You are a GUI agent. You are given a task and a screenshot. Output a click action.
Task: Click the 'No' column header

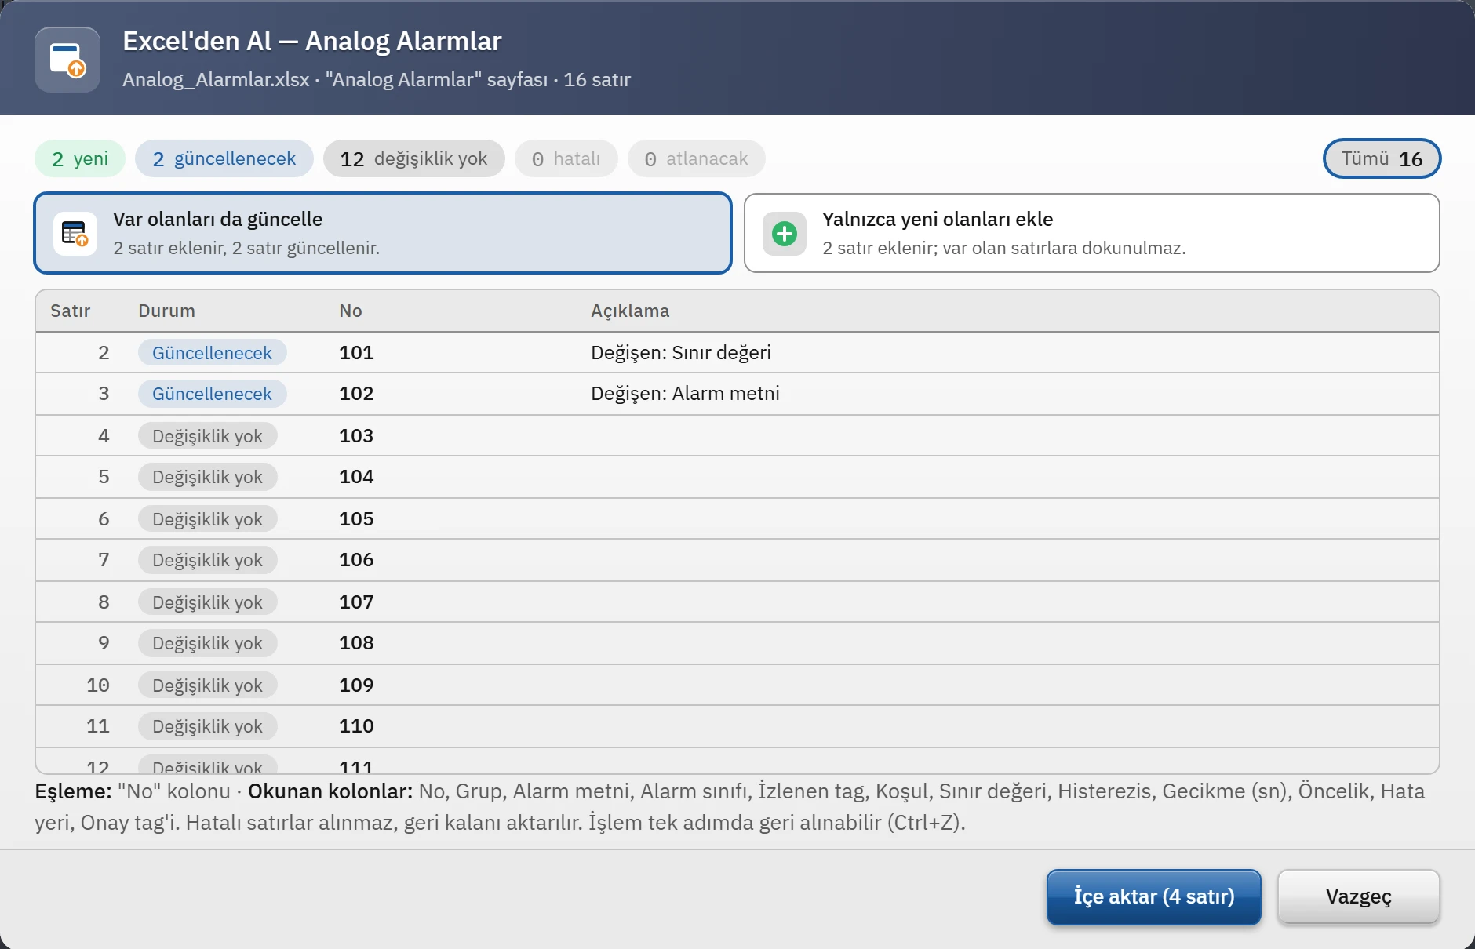(351, 311)
